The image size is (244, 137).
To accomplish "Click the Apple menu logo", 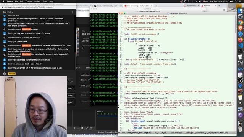I will pyautogui.click(x=3, y=2).
